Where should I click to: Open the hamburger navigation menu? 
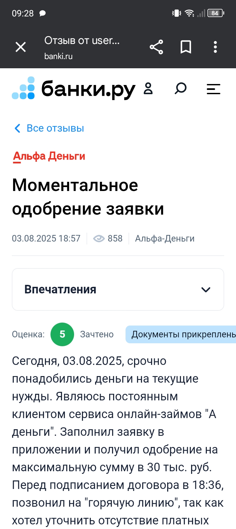click(x=213, y=89)
